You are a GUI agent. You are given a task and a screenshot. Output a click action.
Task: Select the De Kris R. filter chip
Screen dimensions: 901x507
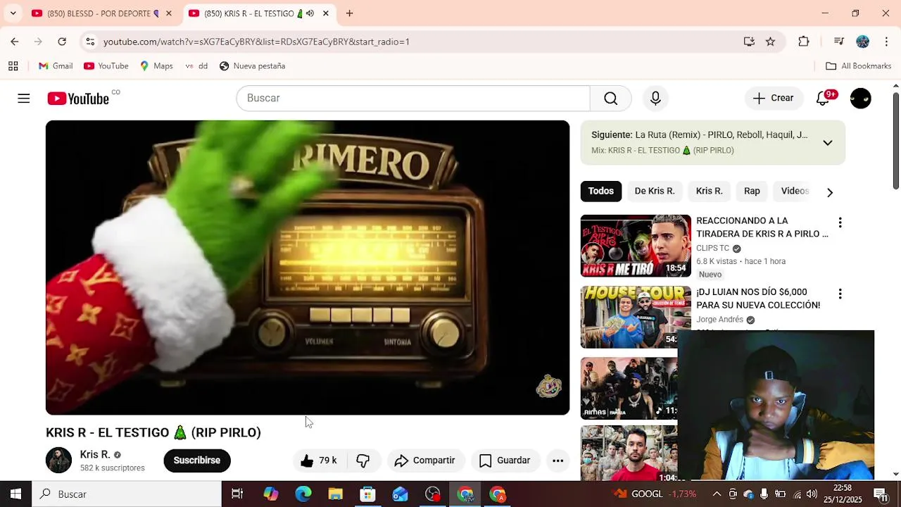(x=655, y=191)
